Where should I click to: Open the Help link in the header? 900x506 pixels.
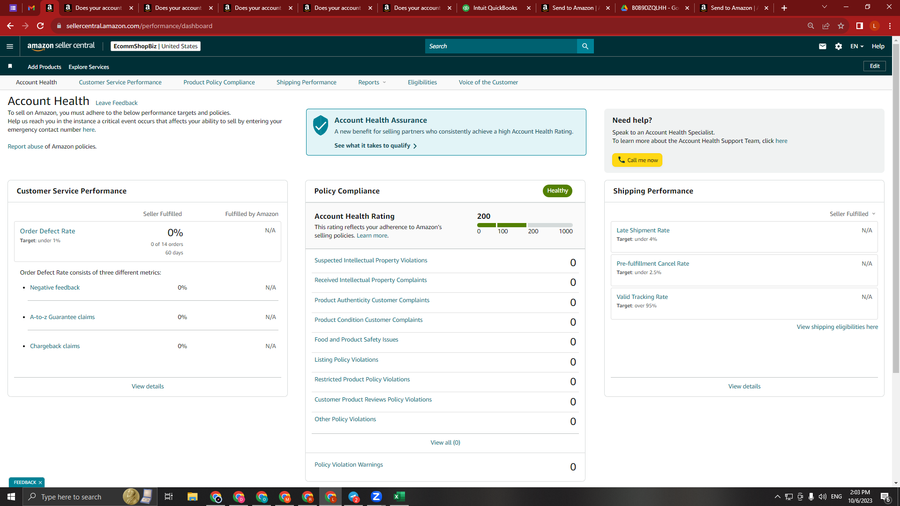(x=878, y=46)
